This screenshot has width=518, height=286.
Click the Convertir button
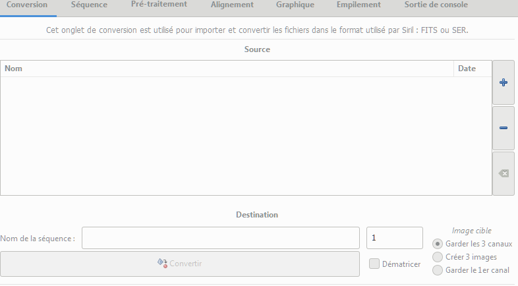pyautogui.click(x=180, y=264)
